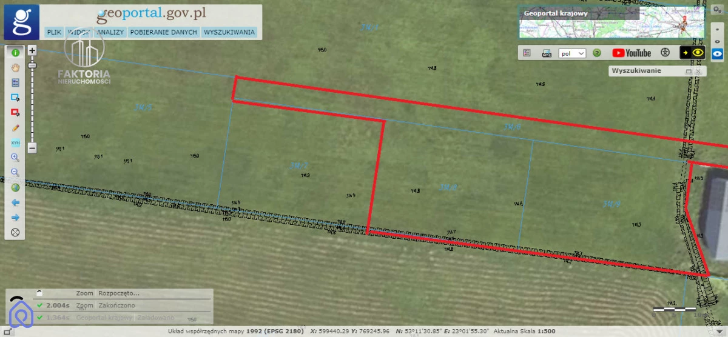Show full extent with globe icon

16,187
